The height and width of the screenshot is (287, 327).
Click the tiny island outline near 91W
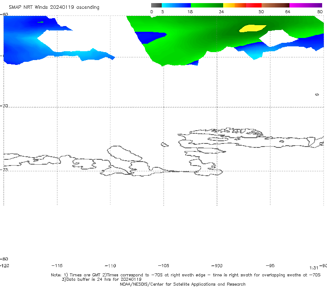pyautogui.click(x=317, y=94)
